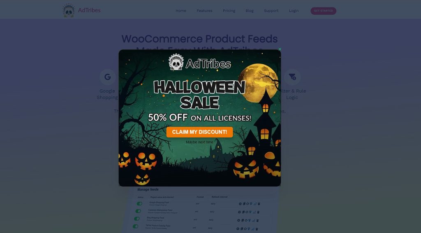Click the AdTribes logo in the header
421x233 pixels.
[x=82, y=10]
